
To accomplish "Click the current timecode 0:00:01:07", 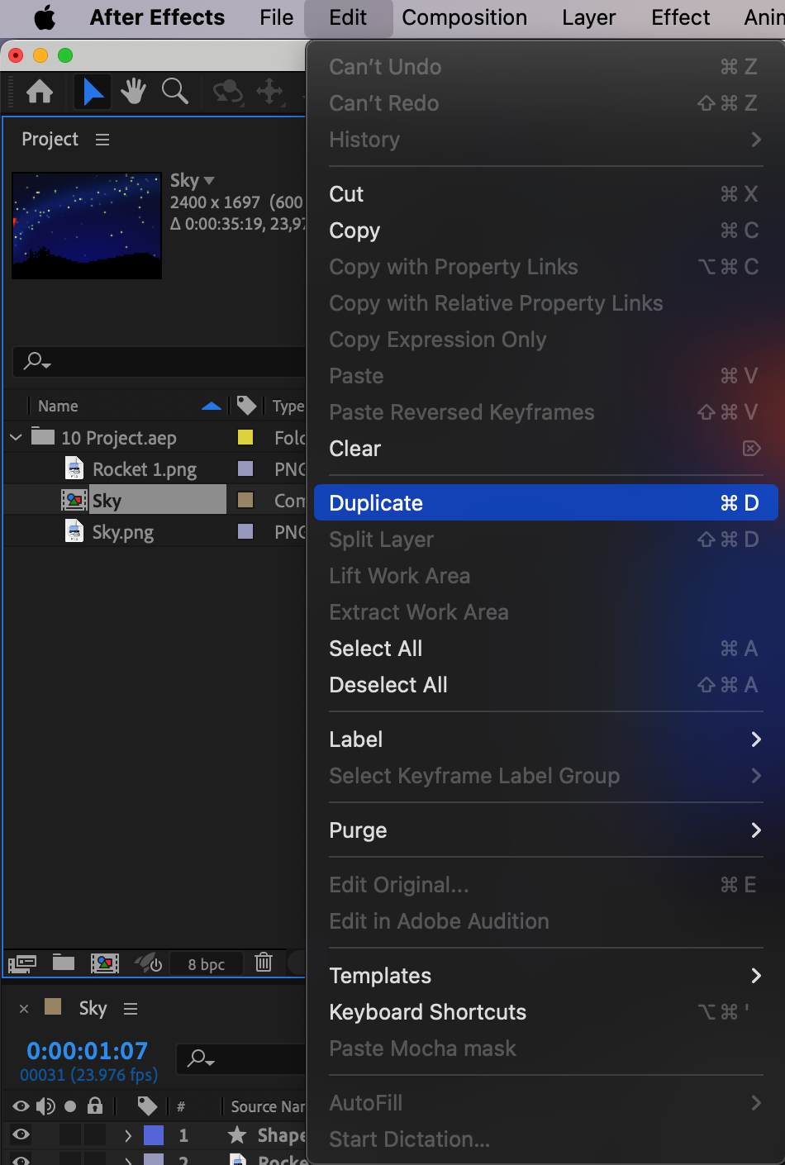I will tap(87, 1051).
